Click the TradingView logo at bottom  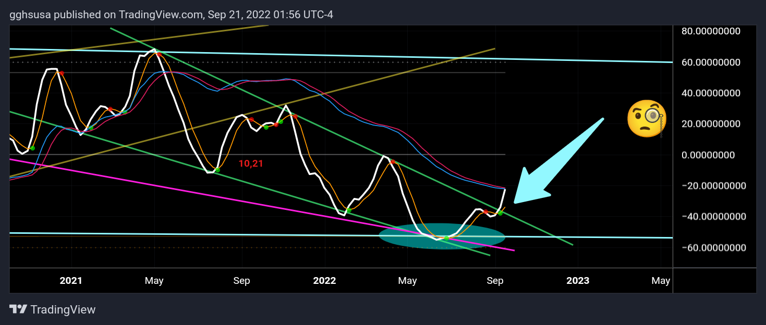point(53,309)
